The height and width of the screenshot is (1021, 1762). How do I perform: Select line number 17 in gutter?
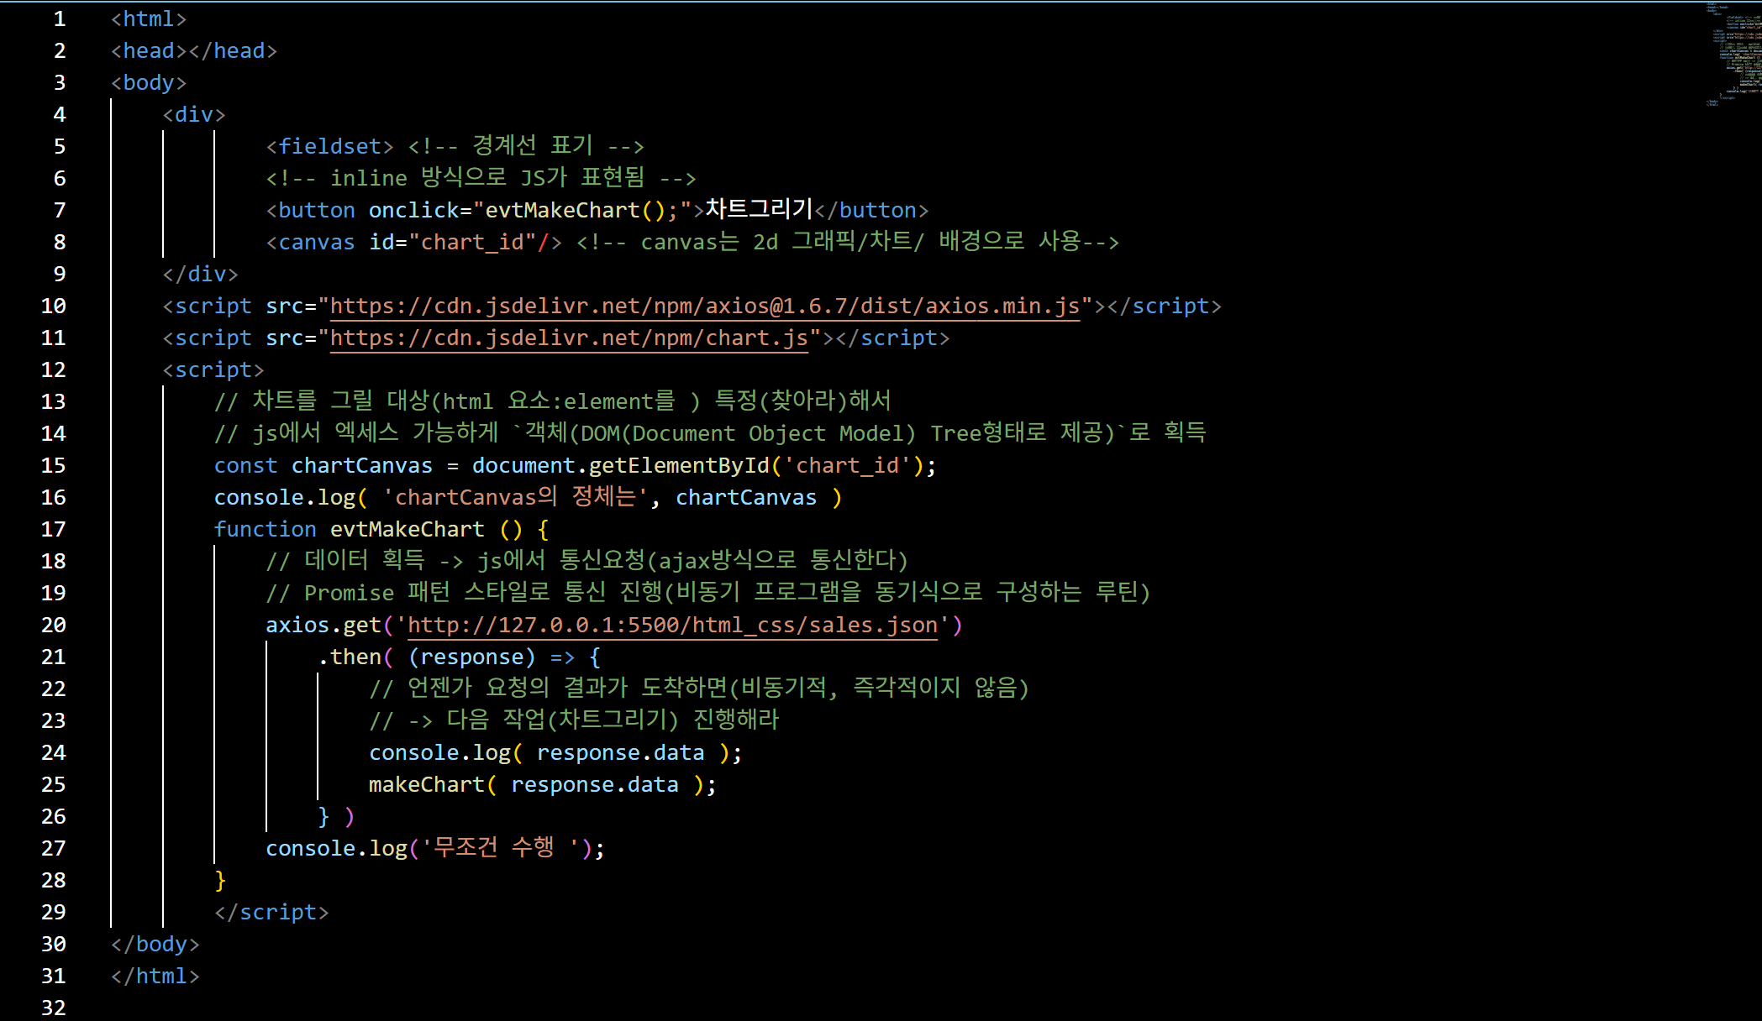[x=53, y=530]
